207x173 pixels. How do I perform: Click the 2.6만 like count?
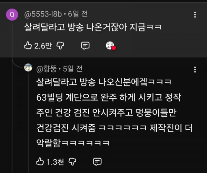click(x=43, y=46)
